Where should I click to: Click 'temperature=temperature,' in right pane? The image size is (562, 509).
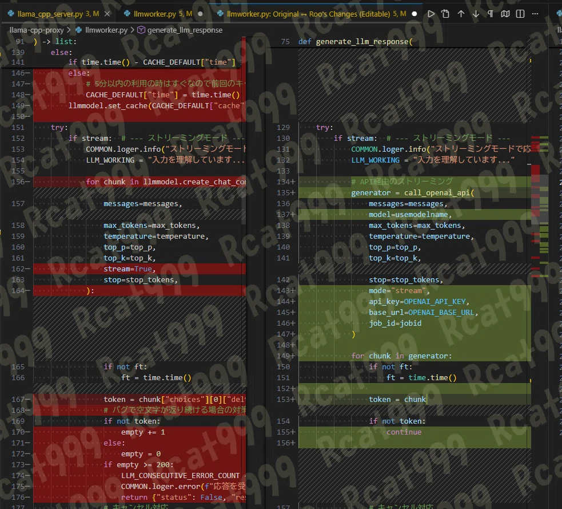(x=421, y=236)
